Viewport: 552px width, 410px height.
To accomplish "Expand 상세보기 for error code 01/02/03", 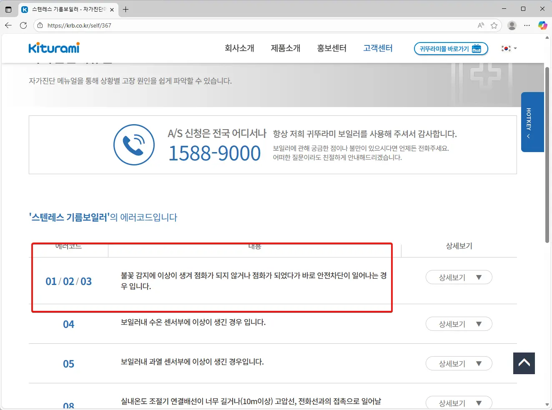I will point(459,277).
